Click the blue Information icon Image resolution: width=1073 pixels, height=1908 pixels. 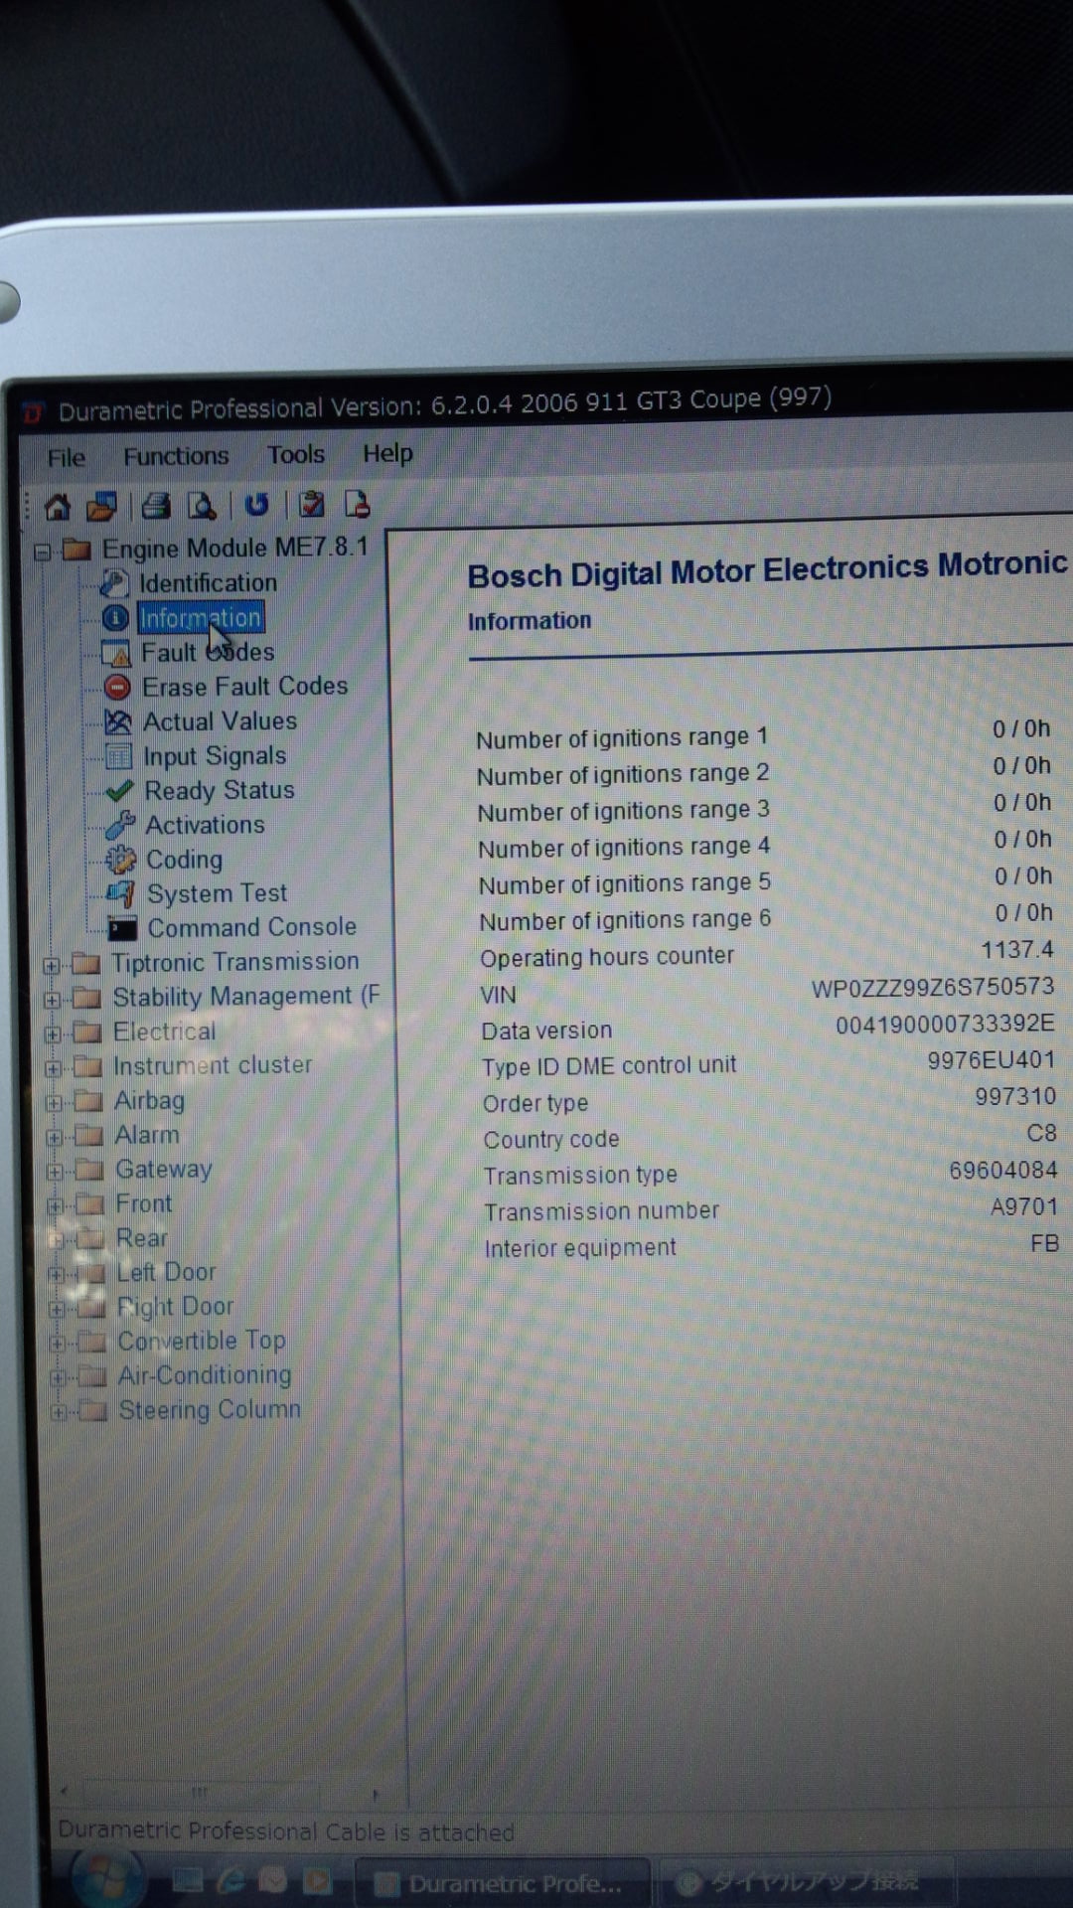point(115,618)
